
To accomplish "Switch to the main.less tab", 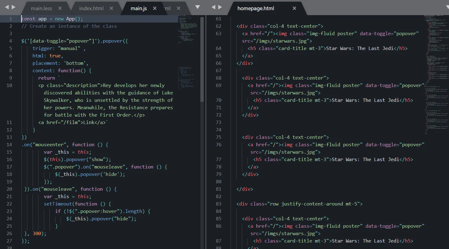I will click(41, 8).
